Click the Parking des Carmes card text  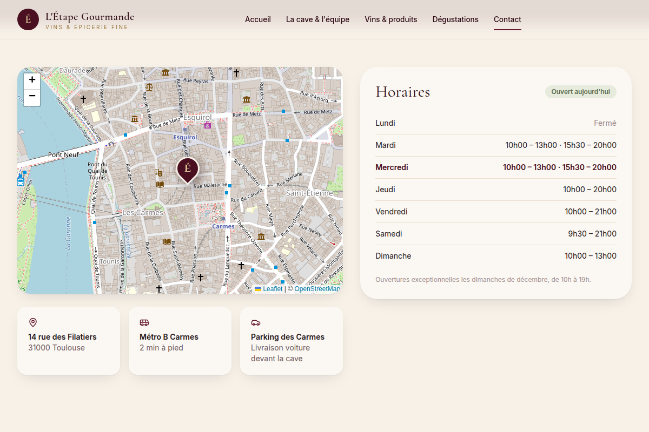(288, 348)
